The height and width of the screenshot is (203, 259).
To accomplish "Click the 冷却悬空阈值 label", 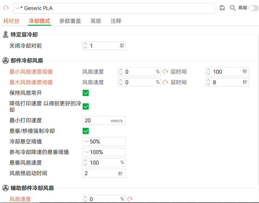I will [x=25, y=141].
